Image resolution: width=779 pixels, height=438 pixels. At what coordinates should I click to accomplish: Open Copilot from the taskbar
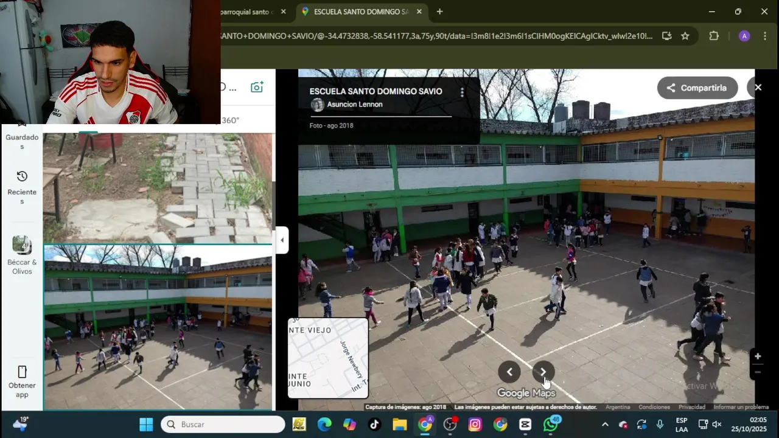click(x=349, y=425)
